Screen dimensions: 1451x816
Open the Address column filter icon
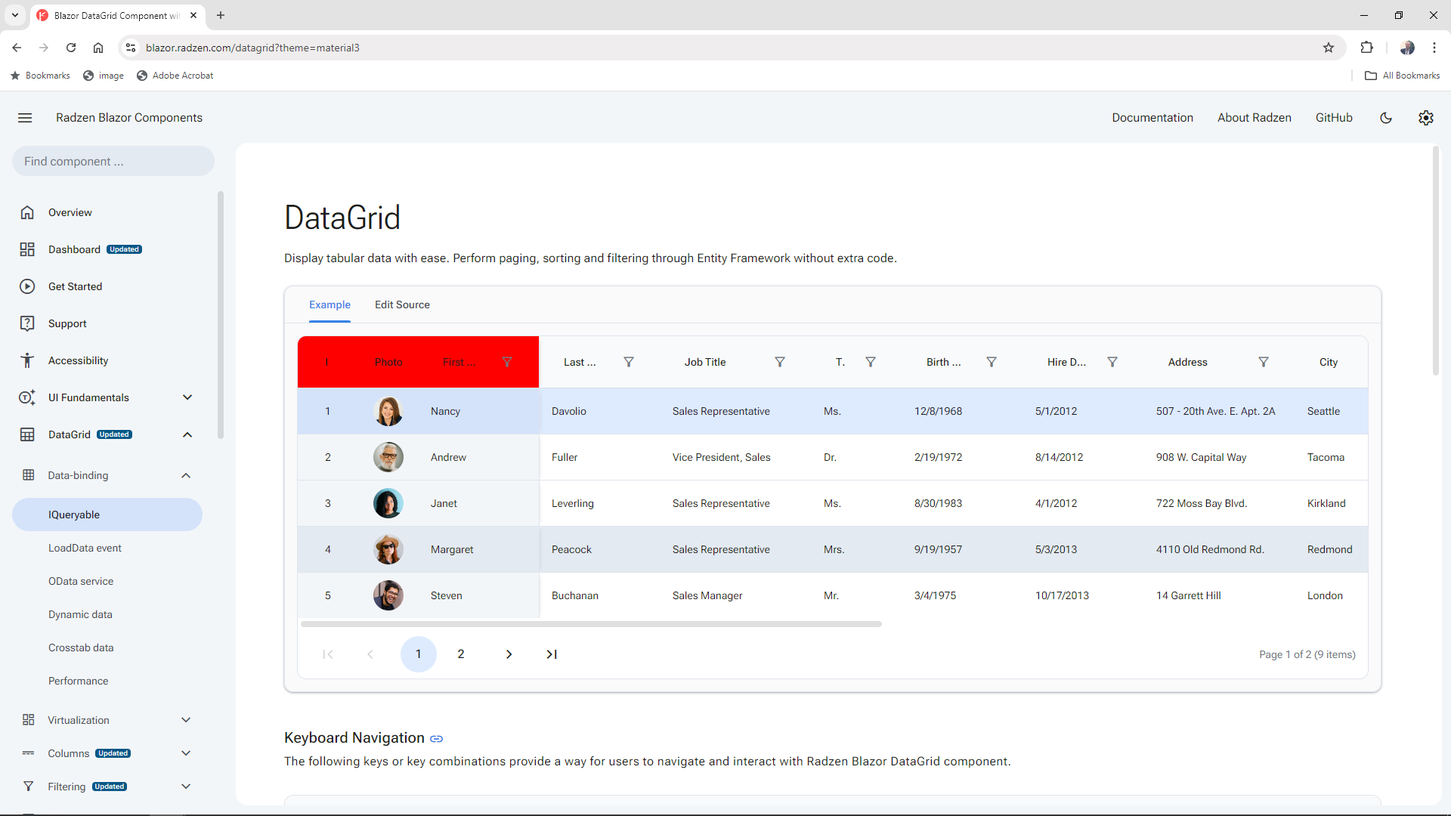1263,362
